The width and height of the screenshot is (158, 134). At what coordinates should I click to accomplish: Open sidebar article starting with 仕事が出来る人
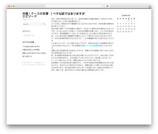31,50
